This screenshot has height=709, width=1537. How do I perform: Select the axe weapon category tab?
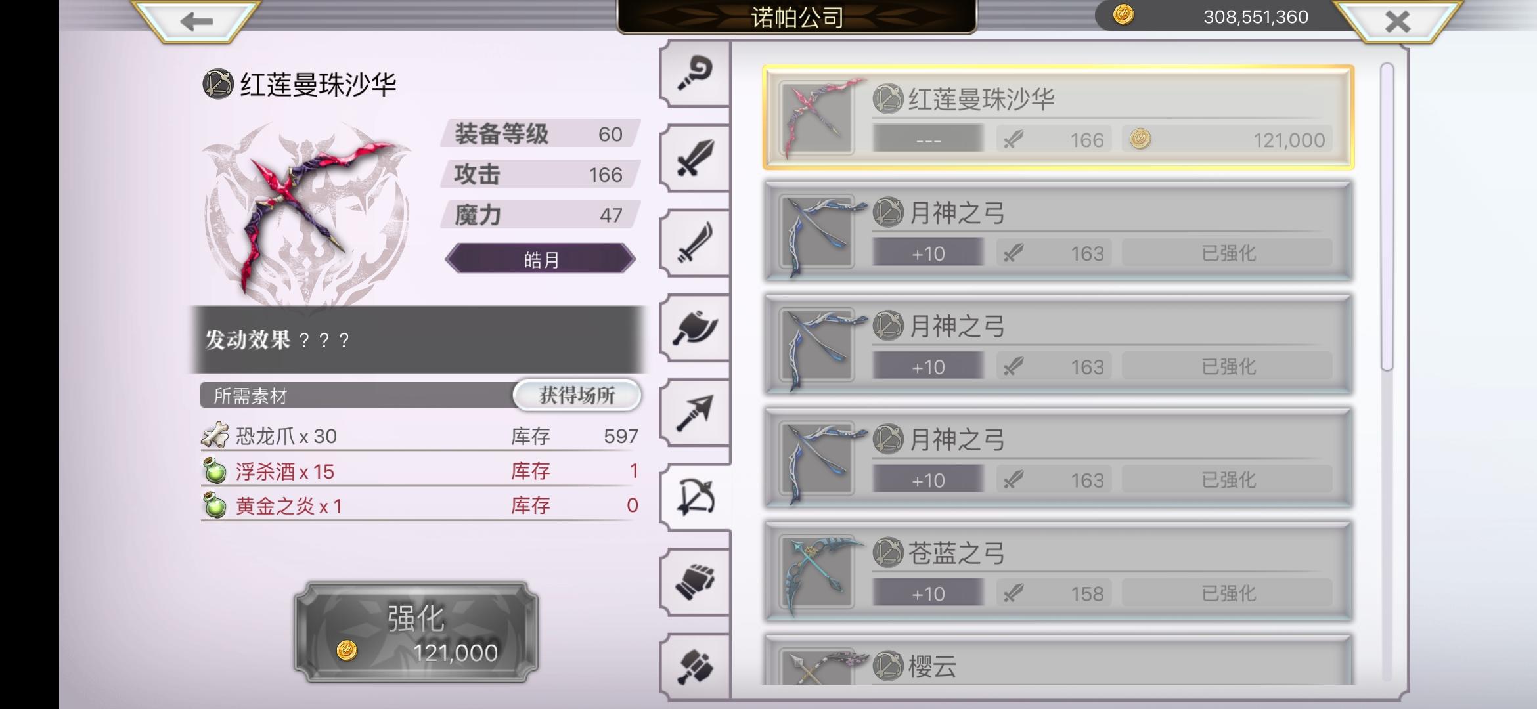(x=695, y=328)
